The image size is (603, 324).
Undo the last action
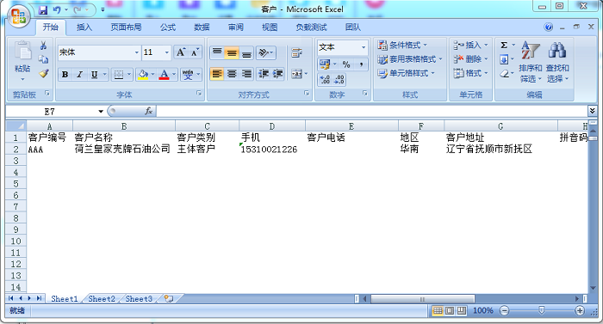[x=57, y=10]
